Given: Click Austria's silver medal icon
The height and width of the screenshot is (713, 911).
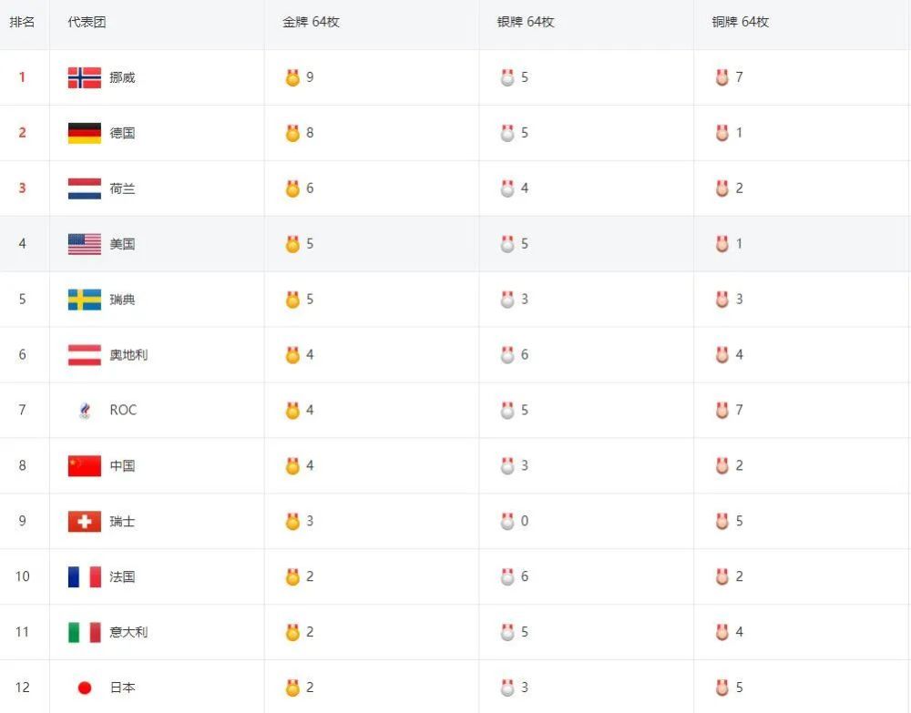Looking at the screenshot, I should (507, 355).
